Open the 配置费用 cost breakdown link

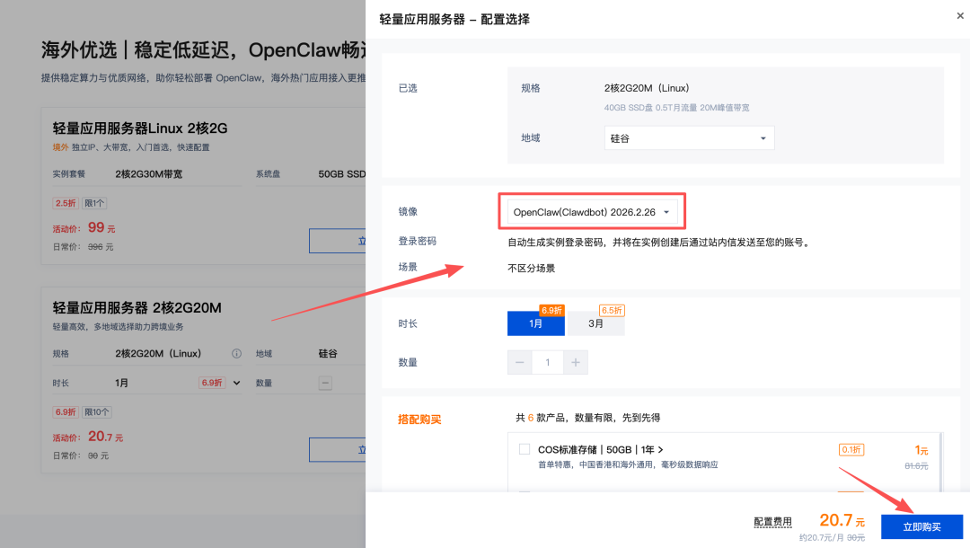click(x=772, y=521)
